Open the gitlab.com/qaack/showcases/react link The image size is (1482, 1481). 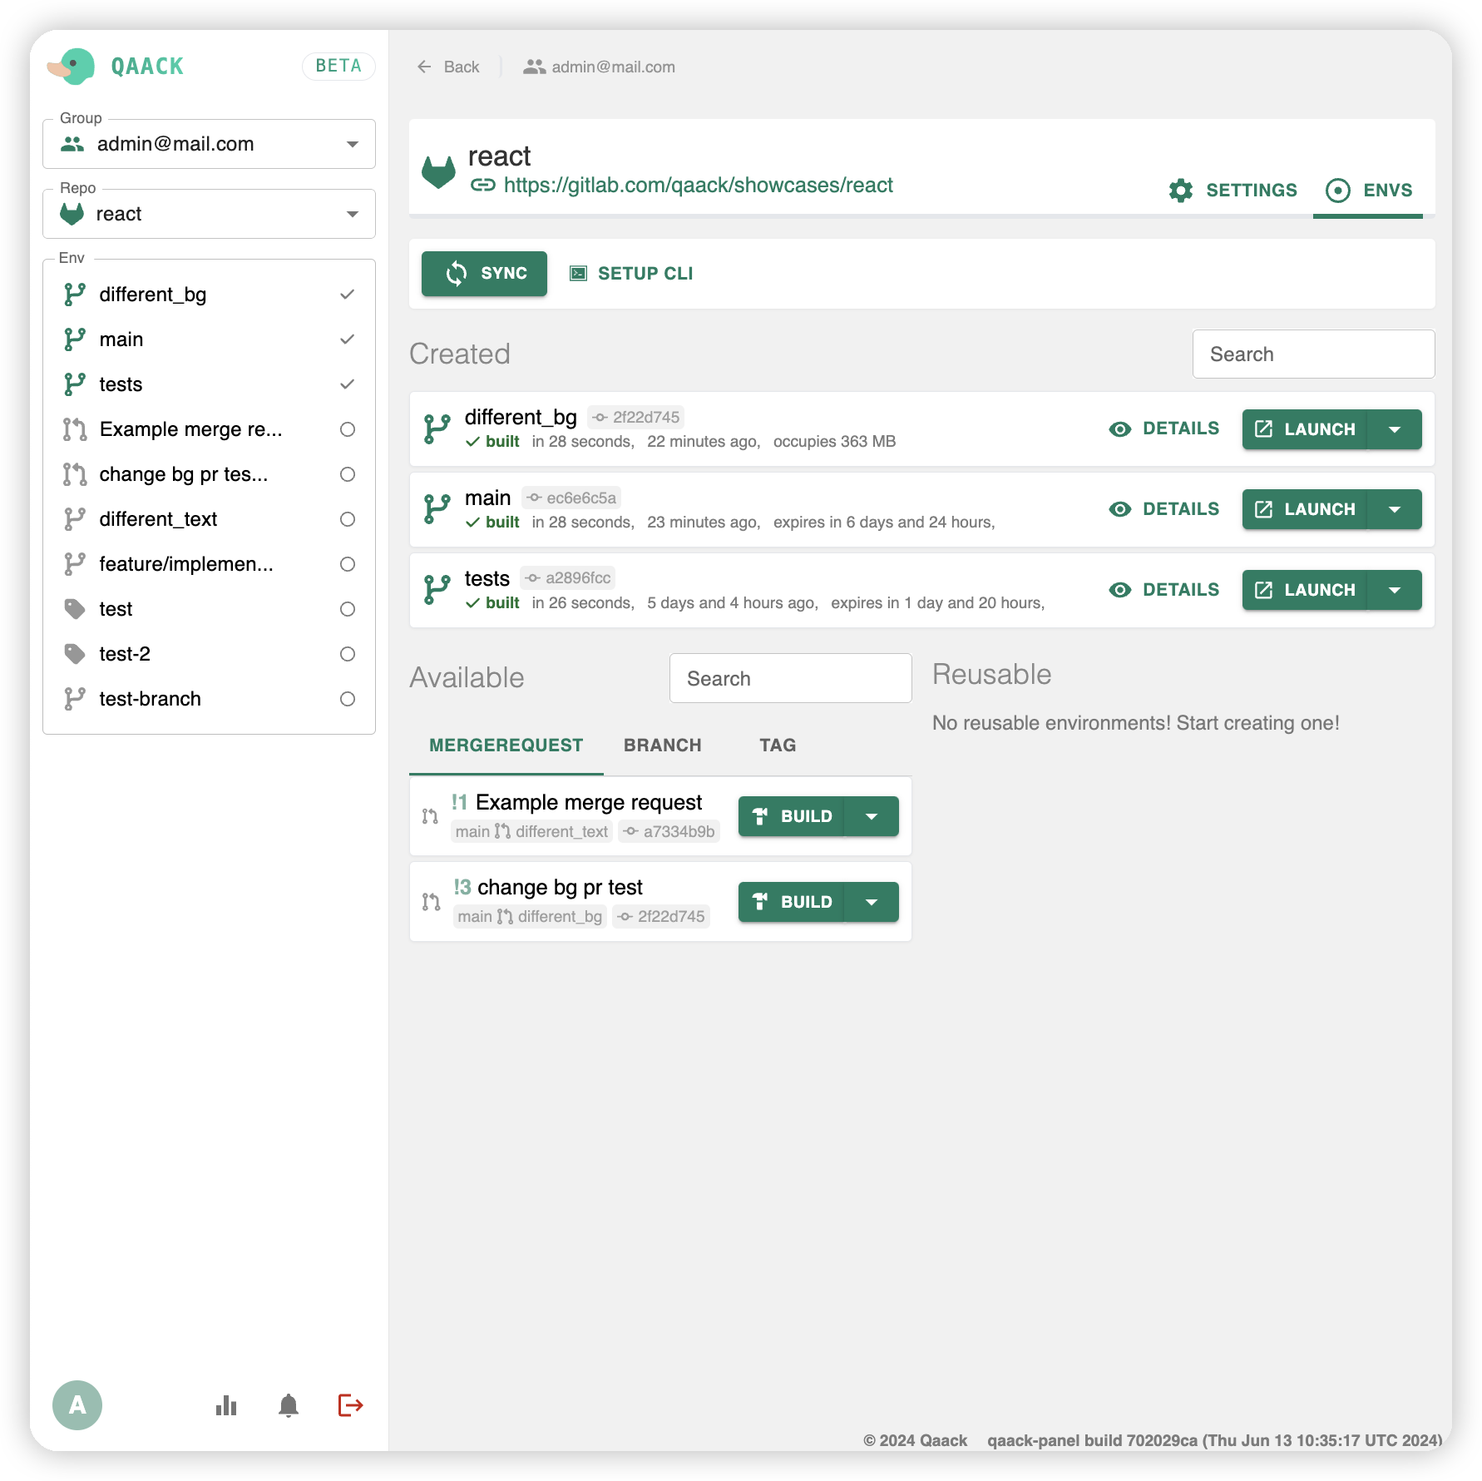point(697,185)
